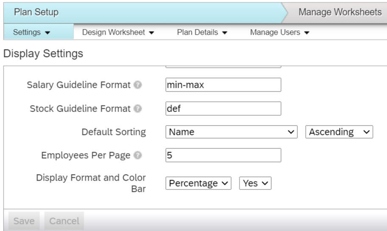Focus the Stock Guideline Format field

[223, 109]
